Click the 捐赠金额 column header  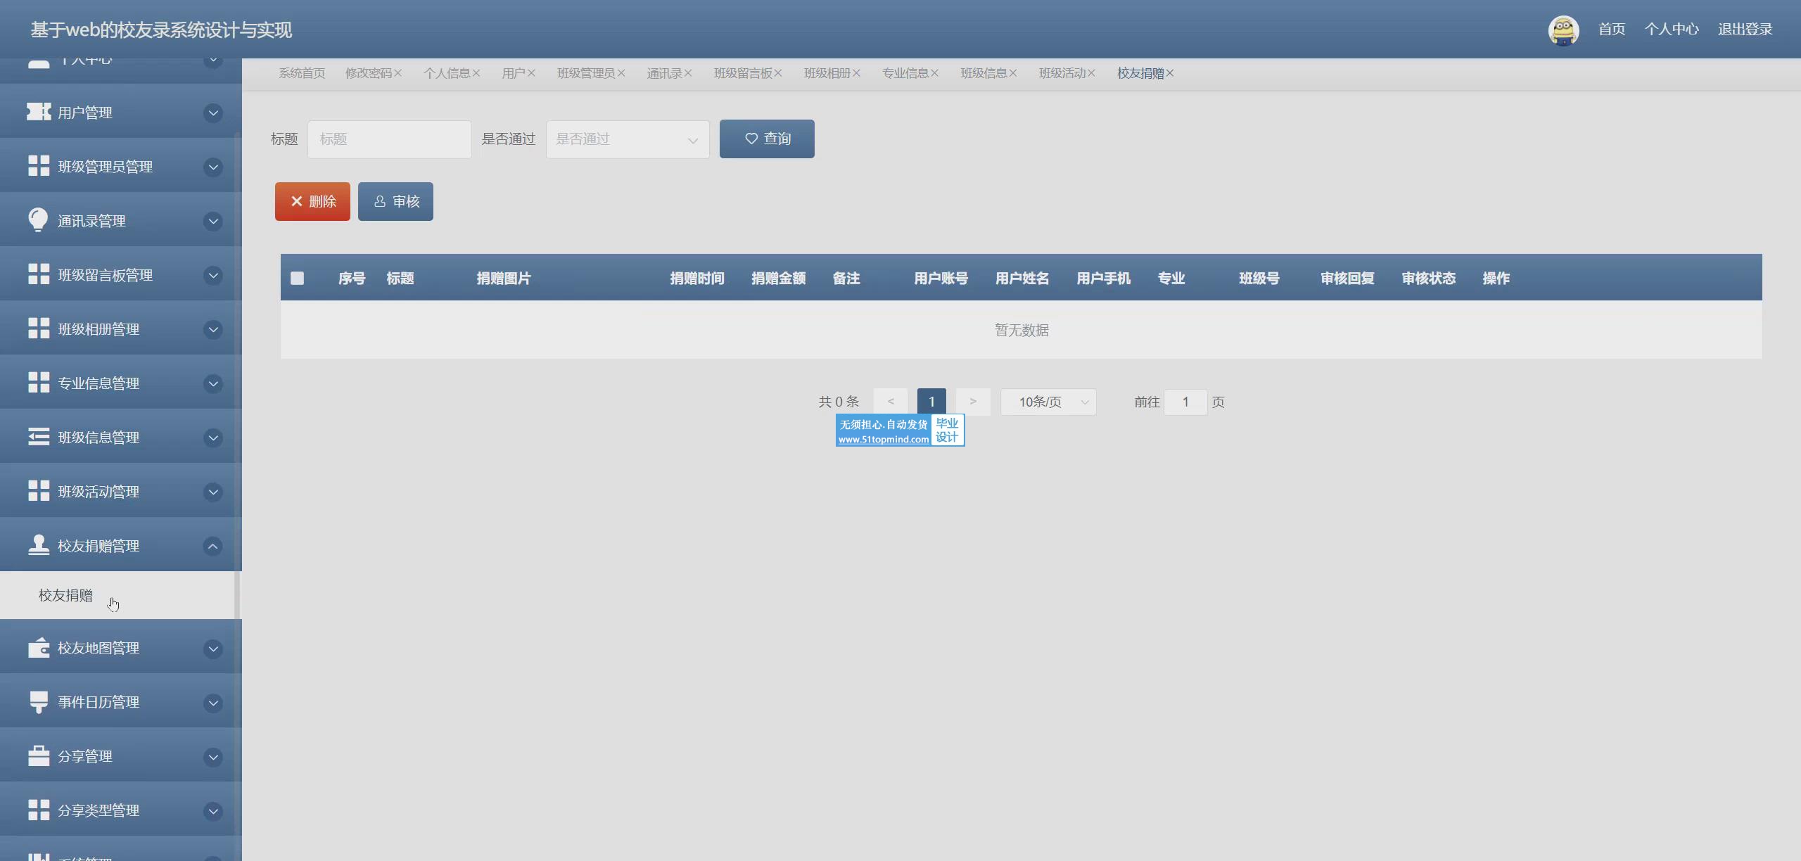pyautogui.click(x=779, y=278)
